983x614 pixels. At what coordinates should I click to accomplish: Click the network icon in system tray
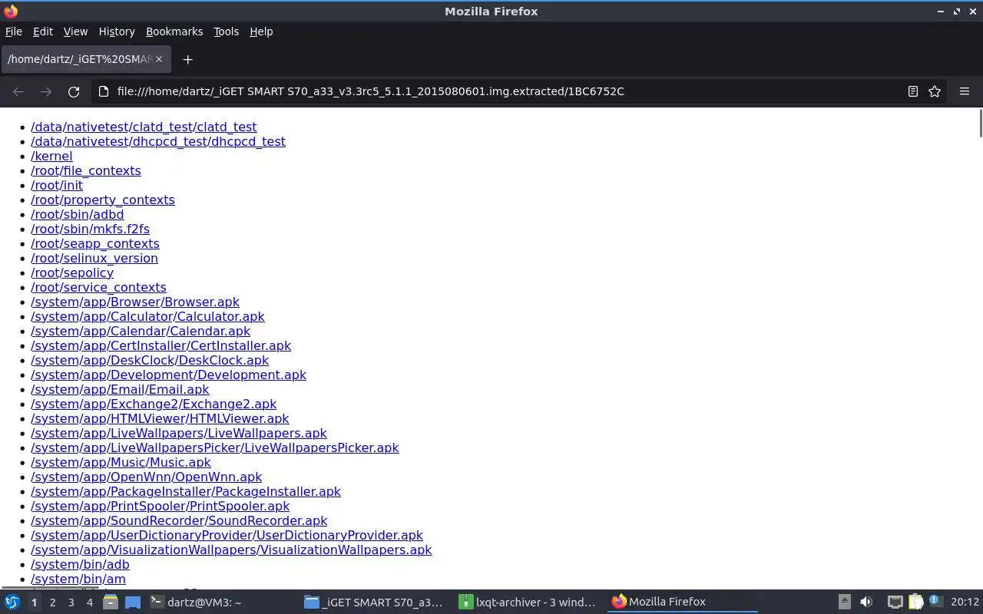895,602
